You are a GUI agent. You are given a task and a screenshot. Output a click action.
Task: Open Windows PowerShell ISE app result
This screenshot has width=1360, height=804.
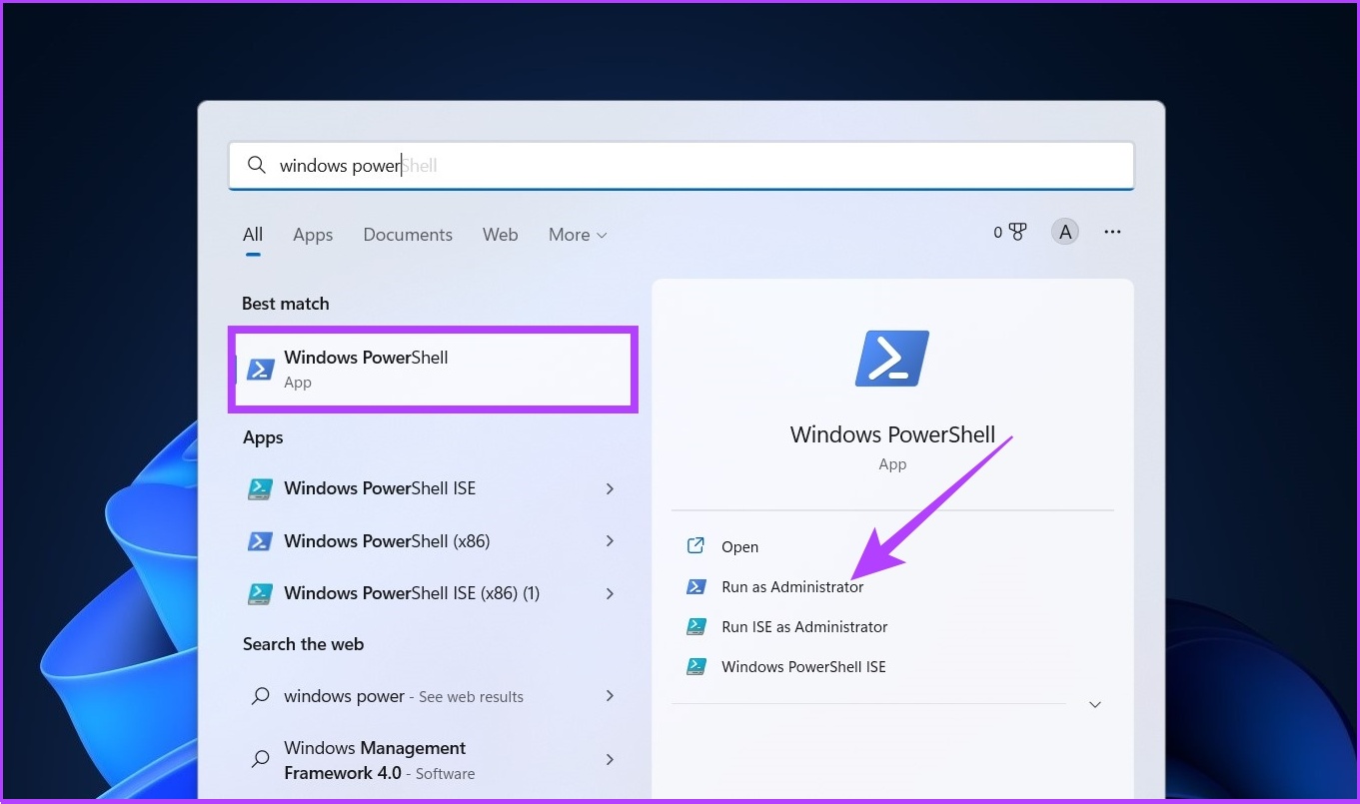tap(433, 488)
